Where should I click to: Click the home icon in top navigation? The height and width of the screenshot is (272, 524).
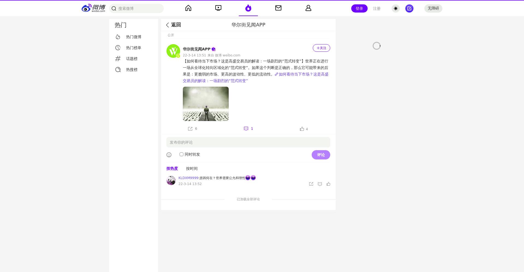(188, 8)
